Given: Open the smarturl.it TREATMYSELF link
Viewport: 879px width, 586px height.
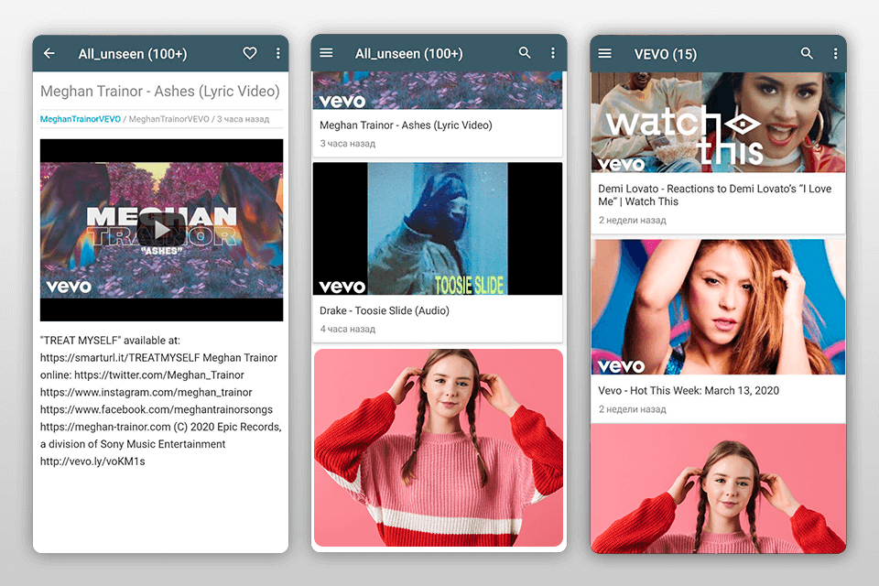Looking at the screenshot, I should pos(120,357).
